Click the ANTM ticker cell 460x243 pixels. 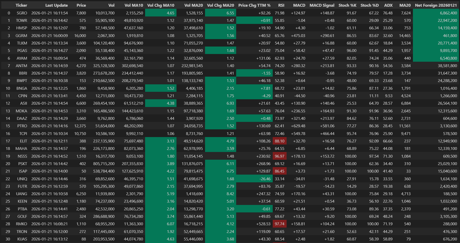click(21, 66)
